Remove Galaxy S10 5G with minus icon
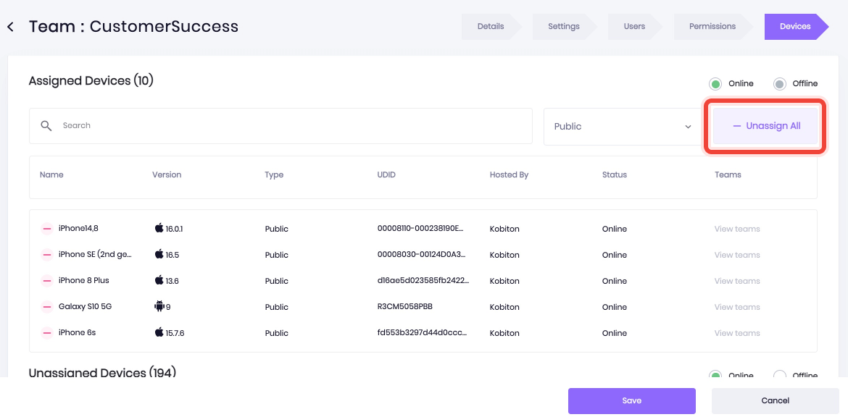848x417 pixels. (46, 307)
